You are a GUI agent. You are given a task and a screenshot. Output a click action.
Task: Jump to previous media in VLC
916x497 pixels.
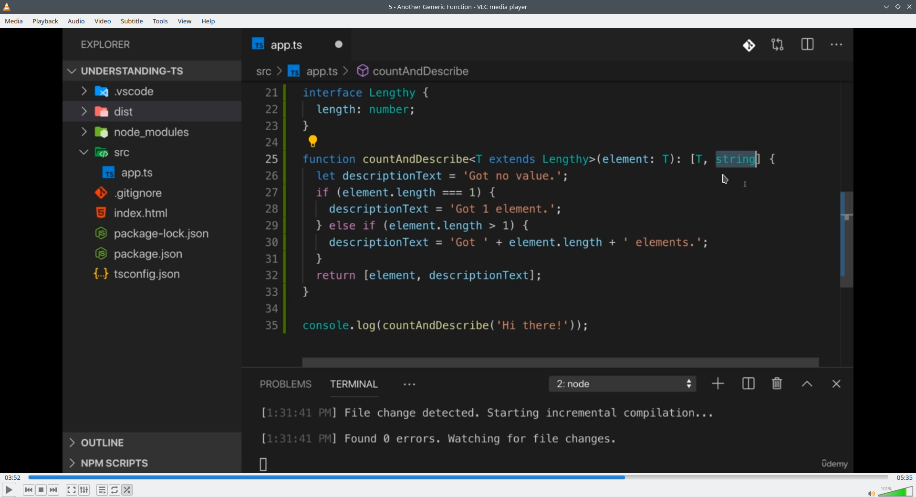(29, 490)
